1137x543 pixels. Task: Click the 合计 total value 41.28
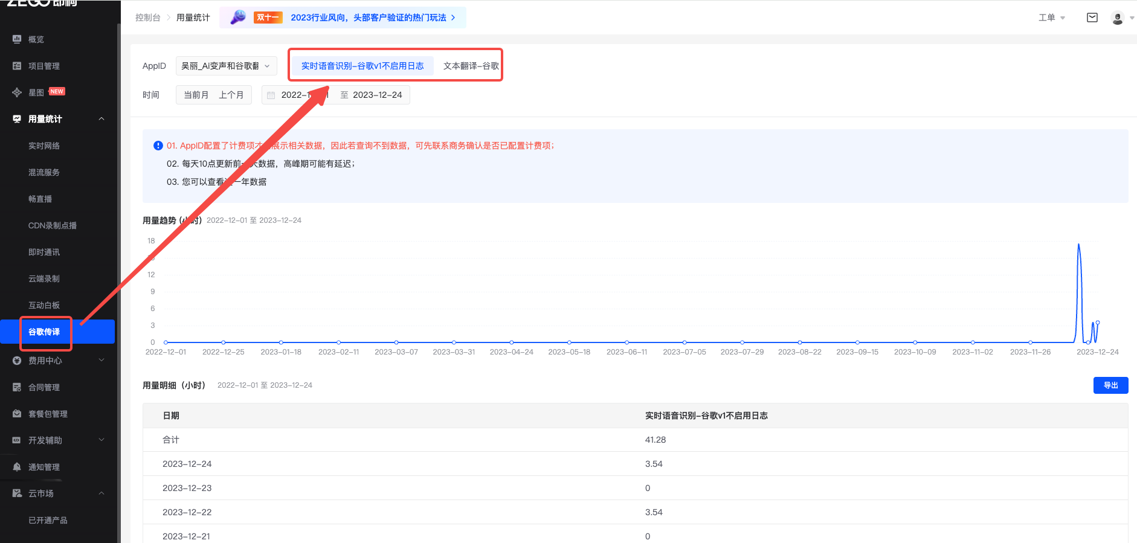pyautogui.click(x=655, y=440)
